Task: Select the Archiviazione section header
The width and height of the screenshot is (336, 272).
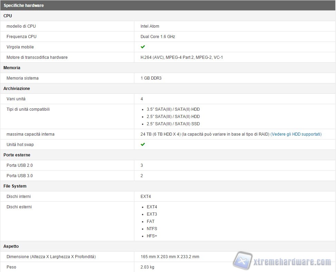Action: tap(17, 89)
